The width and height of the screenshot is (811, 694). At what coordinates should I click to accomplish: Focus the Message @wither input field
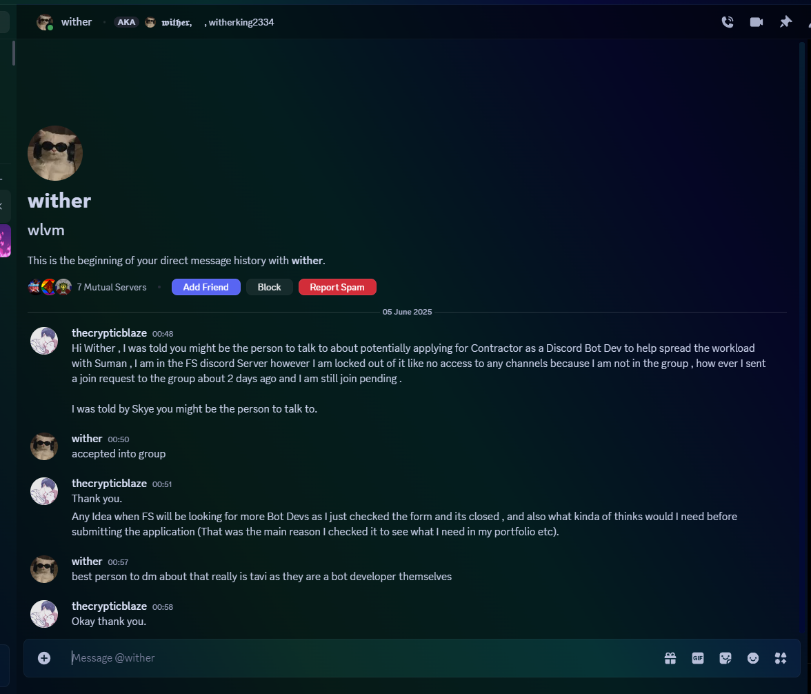click(362, 657)
